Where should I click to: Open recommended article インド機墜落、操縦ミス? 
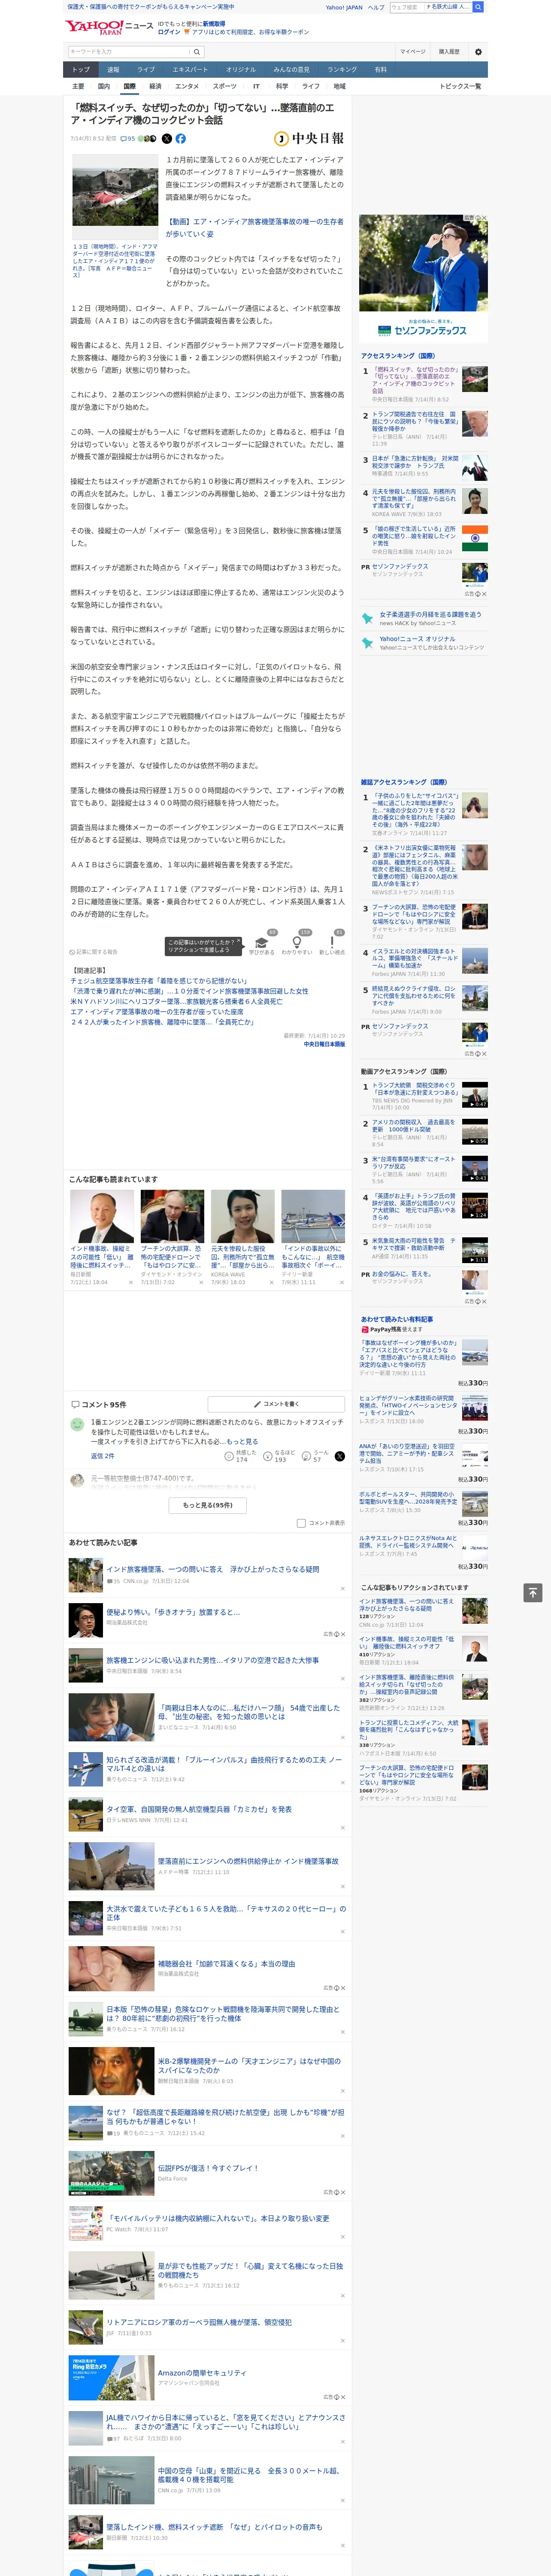click(x=102, y=1257)
